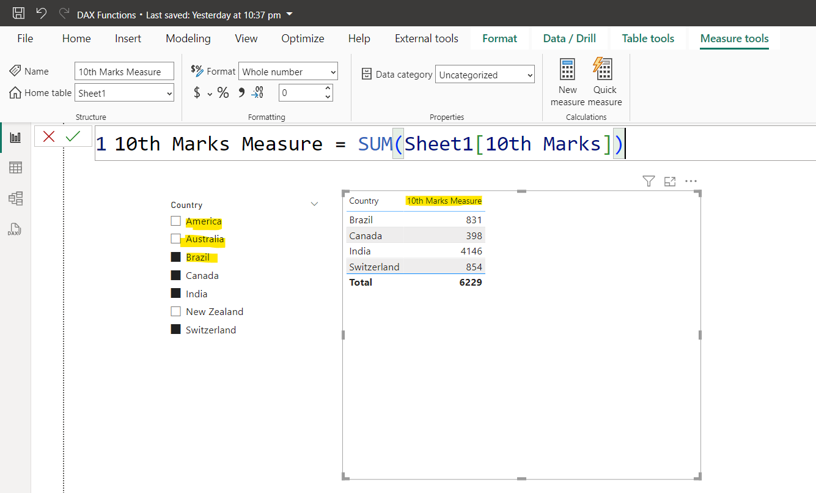
Task: Apply percentage formatting to the measure
Action: (222, 92)
